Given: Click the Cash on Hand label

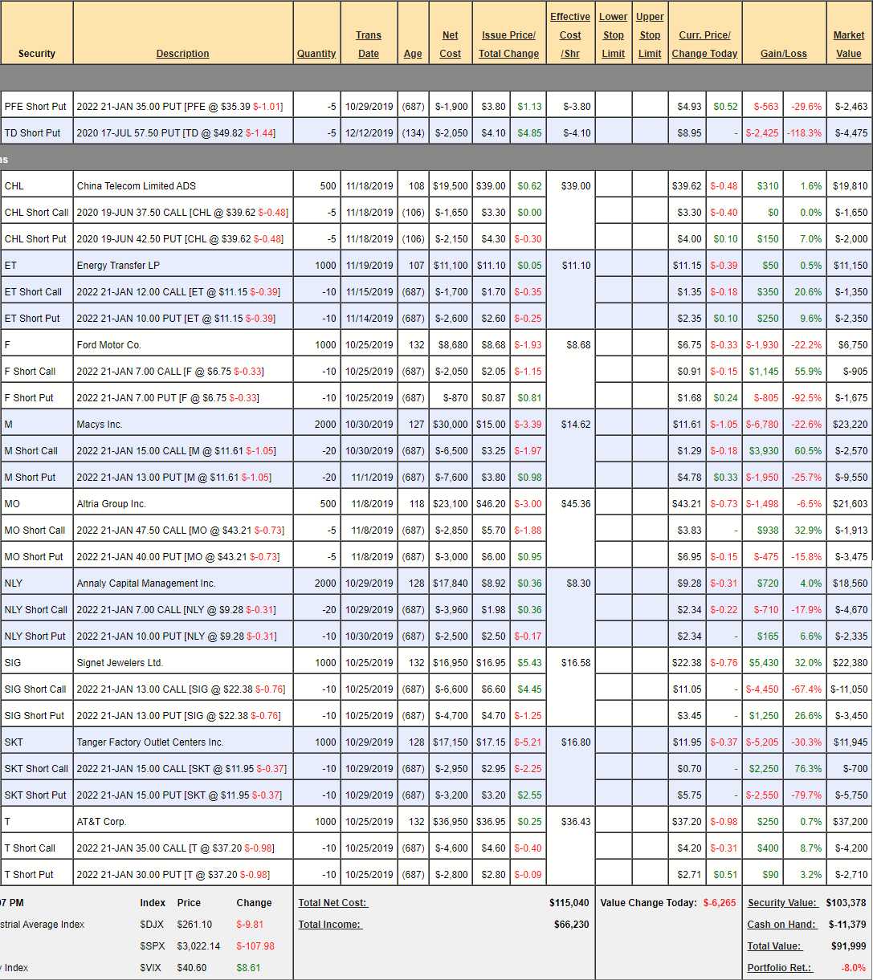Looking at the screenshot, I should click(781, 925).
